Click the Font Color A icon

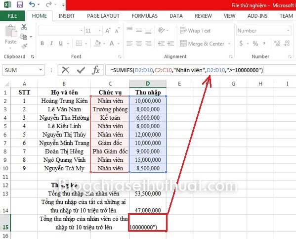(x=112, y=44)
